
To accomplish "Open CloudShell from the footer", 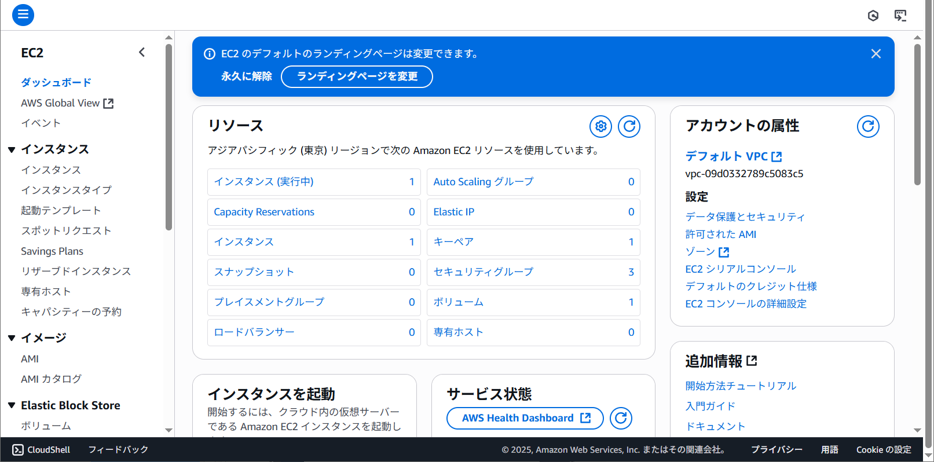I will (x=42, y=450).
